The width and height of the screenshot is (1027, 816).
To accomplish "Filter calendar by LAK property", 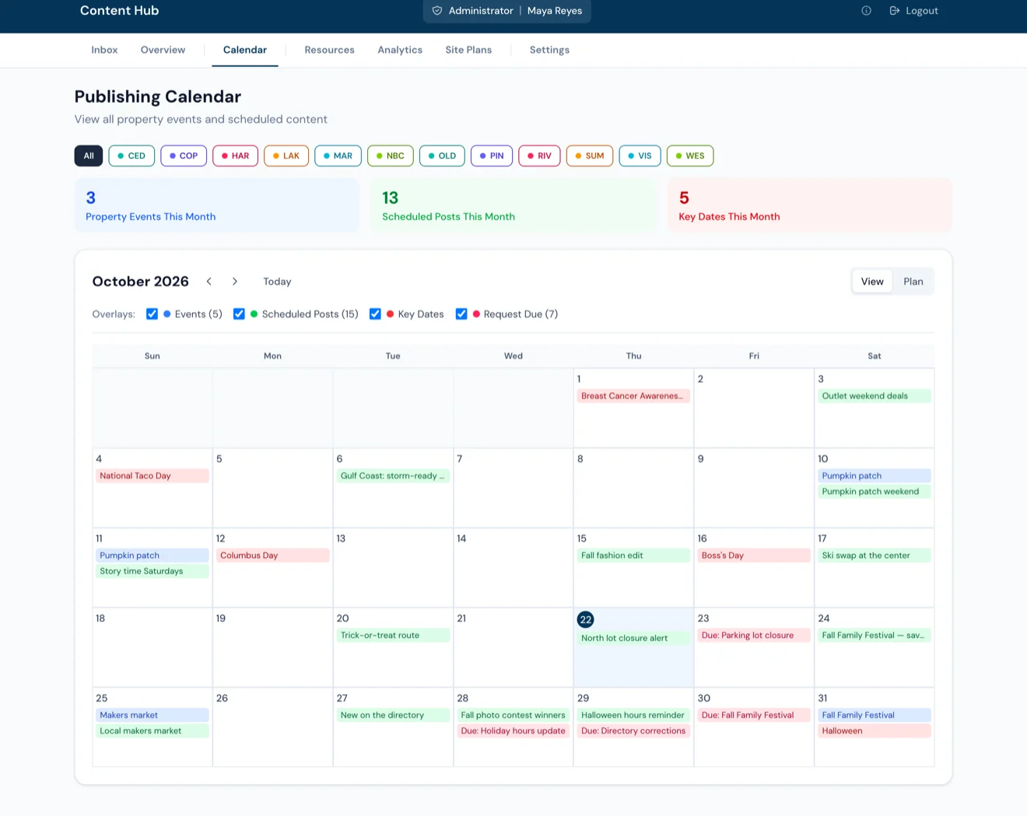I will click(286, 156).
